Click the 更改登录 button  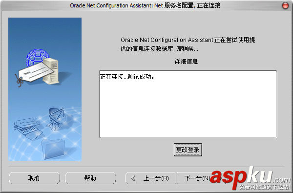click(188, 150)
